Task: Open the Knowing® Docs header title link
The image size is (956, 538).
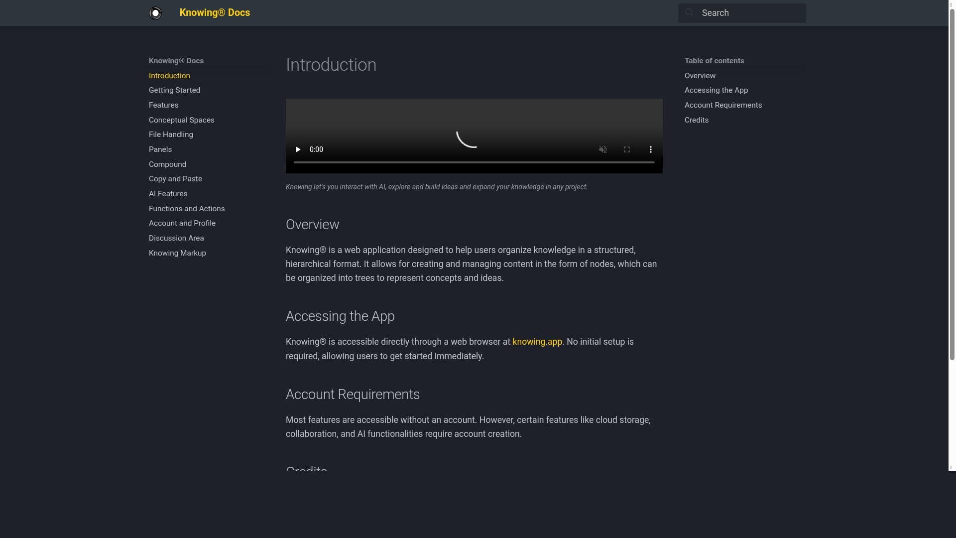Action: point(215,13)
